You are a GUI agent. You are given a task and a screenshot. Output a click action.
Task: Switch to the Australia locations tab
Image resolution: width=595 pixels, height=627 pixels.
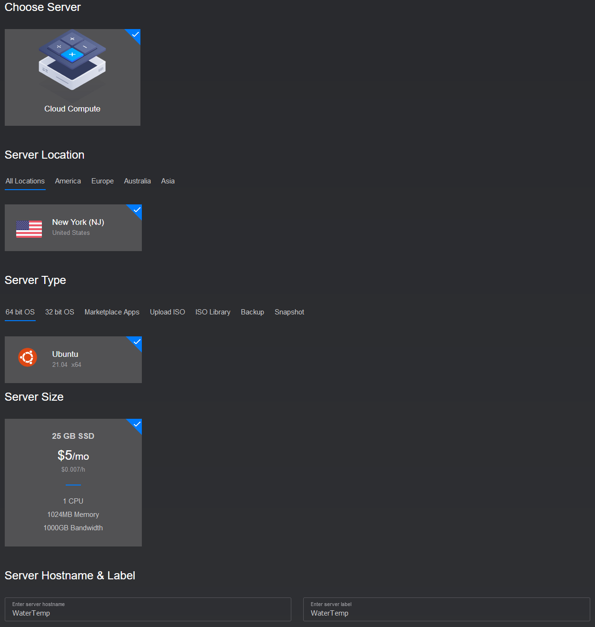tap(138, 181)
